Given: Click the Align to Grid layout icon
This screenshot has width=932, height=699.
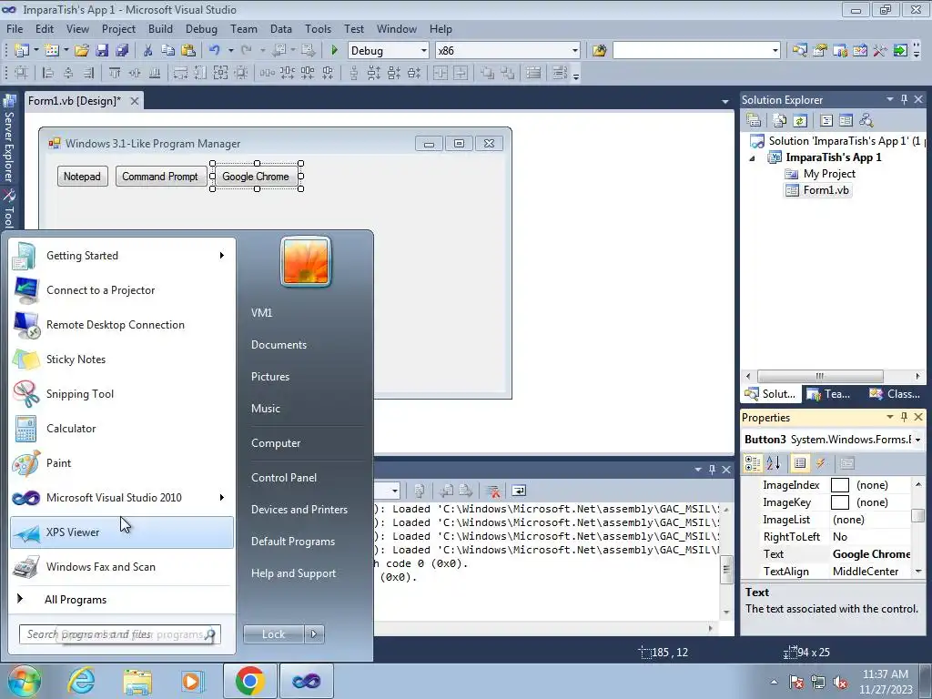Looking at the screenshot, I should pos(22,73).
